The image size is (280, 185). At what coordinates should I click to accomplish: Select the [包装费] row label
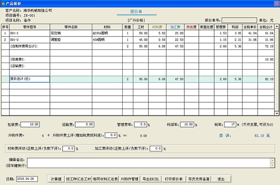point(30,59)
